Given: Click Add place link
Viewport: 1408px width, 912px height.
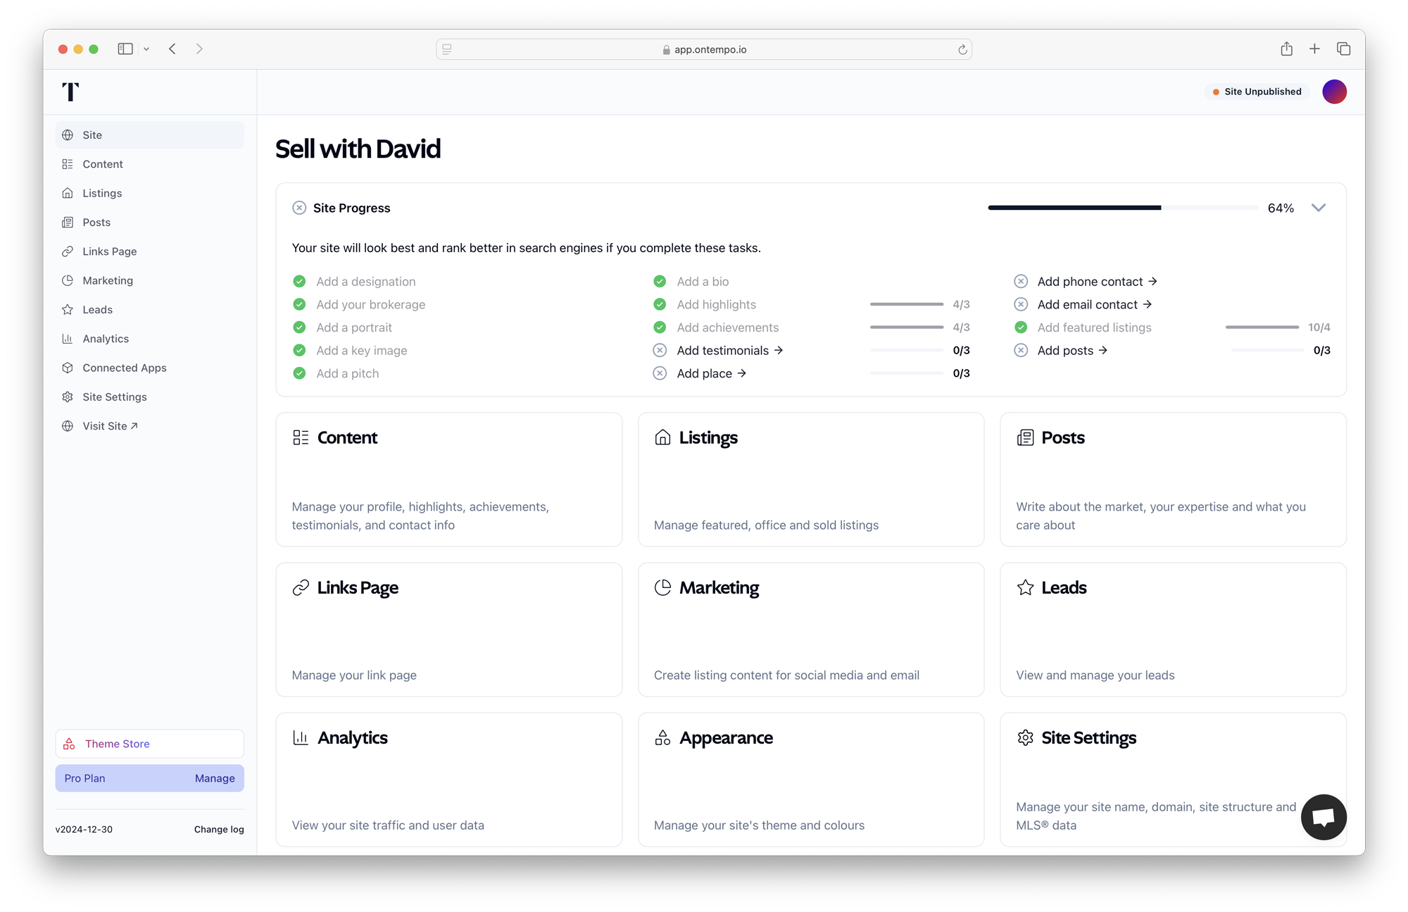Looking at the screenshot, I should (x=711, y=373).
